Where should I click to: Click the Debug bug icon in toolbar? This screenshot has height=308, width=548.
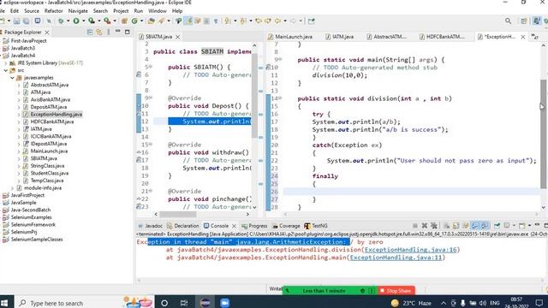(x=61, y=21)
